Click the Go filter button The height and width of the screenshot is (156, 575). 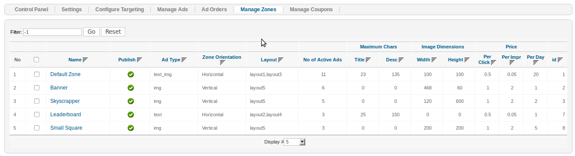[x=91, y=32]
